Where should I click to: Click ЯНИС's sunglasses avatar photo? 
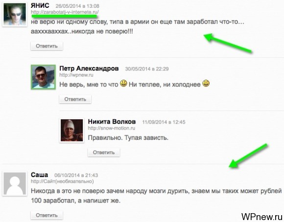pos(15,15)
